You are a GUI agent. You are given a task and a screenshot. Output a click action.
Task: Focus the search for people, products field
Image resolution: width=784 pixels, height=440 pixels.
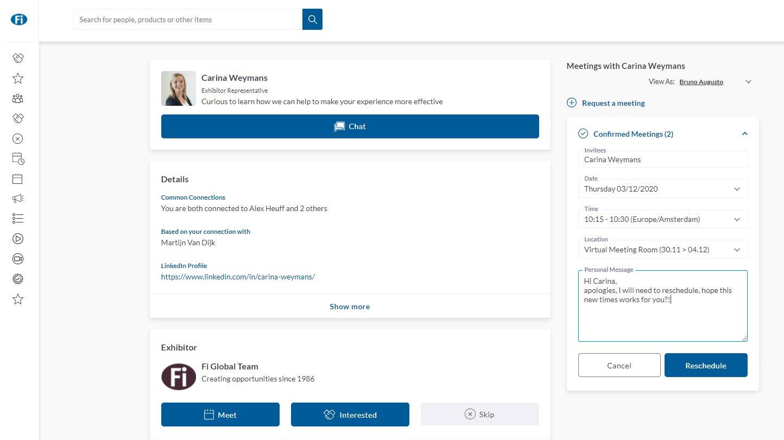[188, 20]
